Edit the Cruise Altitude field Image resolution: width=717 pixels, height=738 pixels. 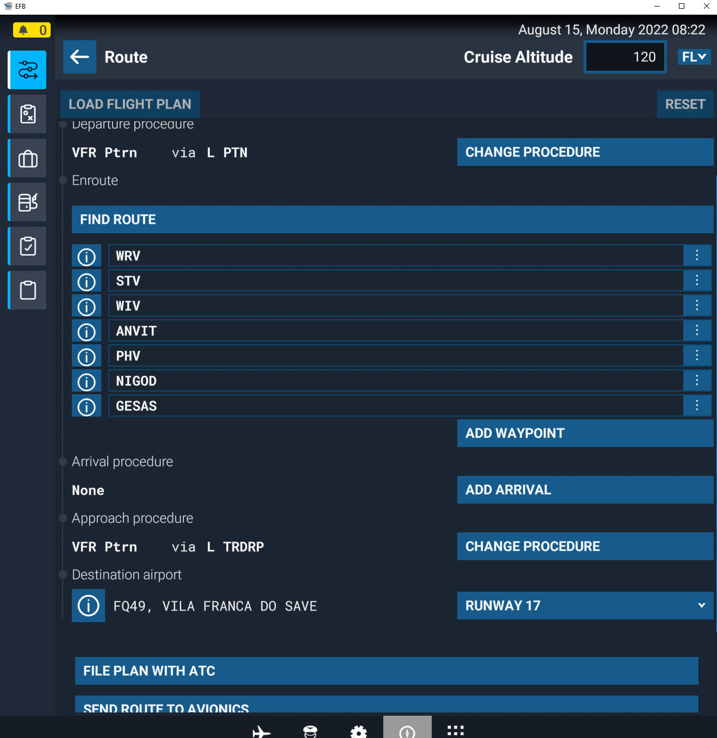coord(625,57)
